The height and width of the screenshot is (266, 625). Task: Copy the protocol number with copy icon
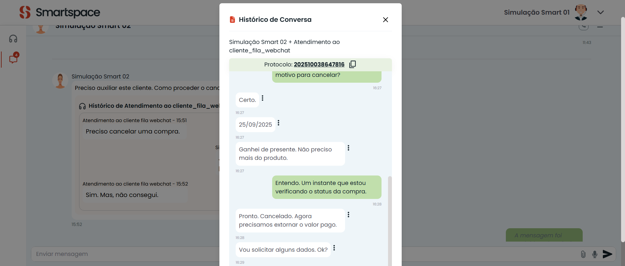point(353,64)
